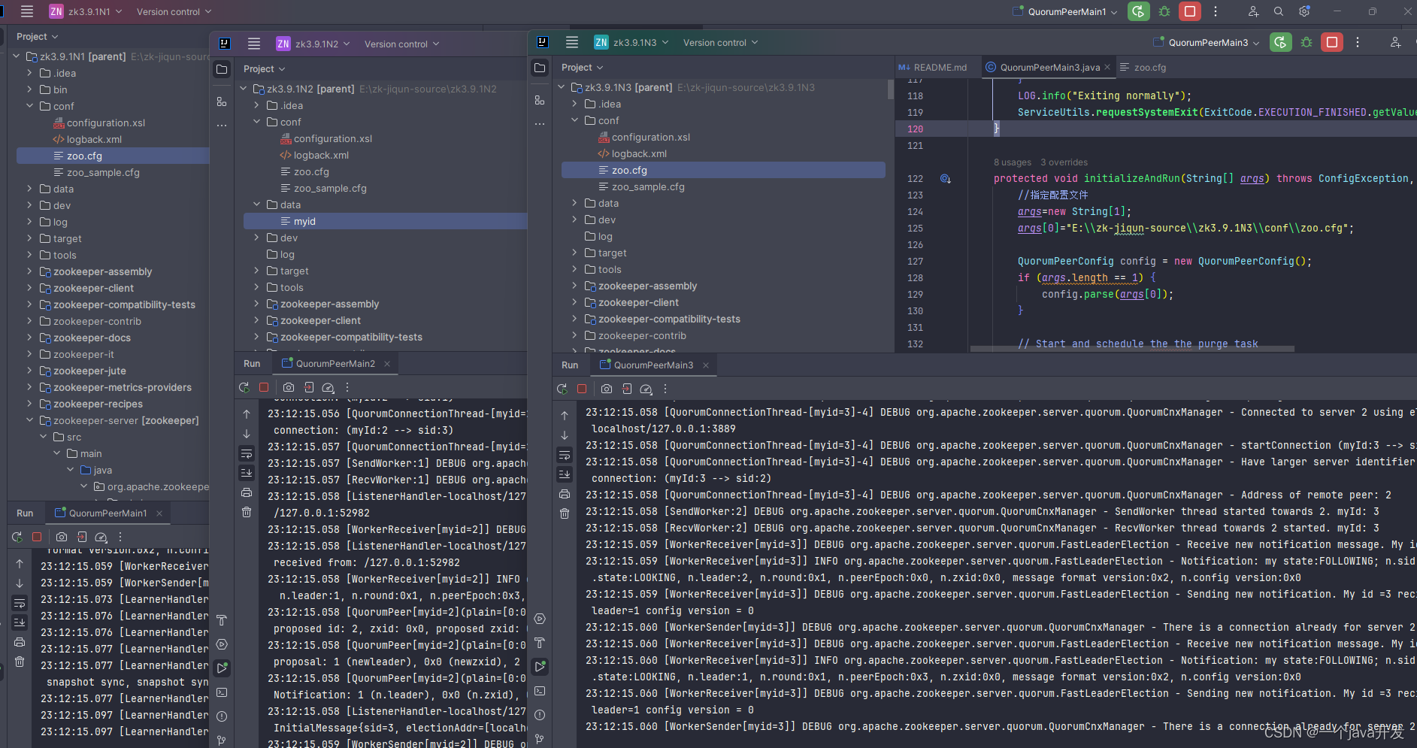Screen dimensions: 1417x748
Task: Open hamburger menu in zk3.9.1N2 window
Action: (254, 44)
